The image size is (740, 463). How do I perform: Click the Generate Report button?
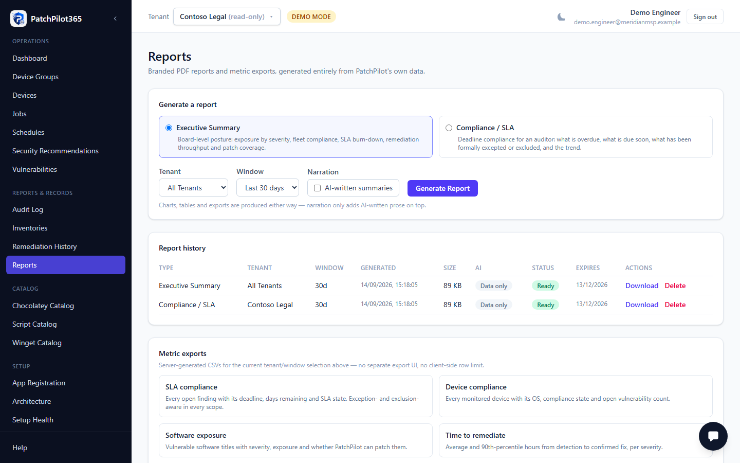point(442,188)
